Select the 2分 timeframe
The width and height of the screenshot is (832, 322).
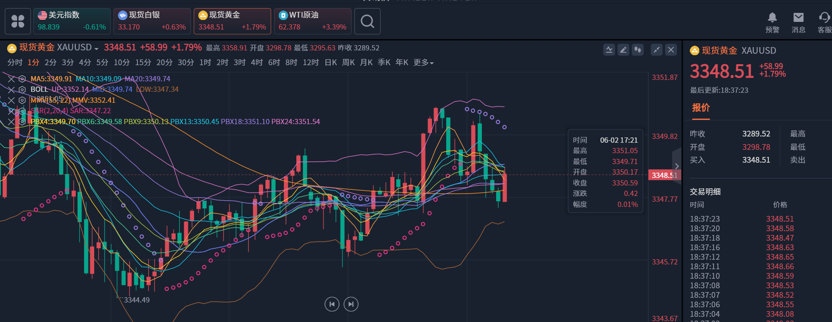pyautogui.click(x=50, y=62)
